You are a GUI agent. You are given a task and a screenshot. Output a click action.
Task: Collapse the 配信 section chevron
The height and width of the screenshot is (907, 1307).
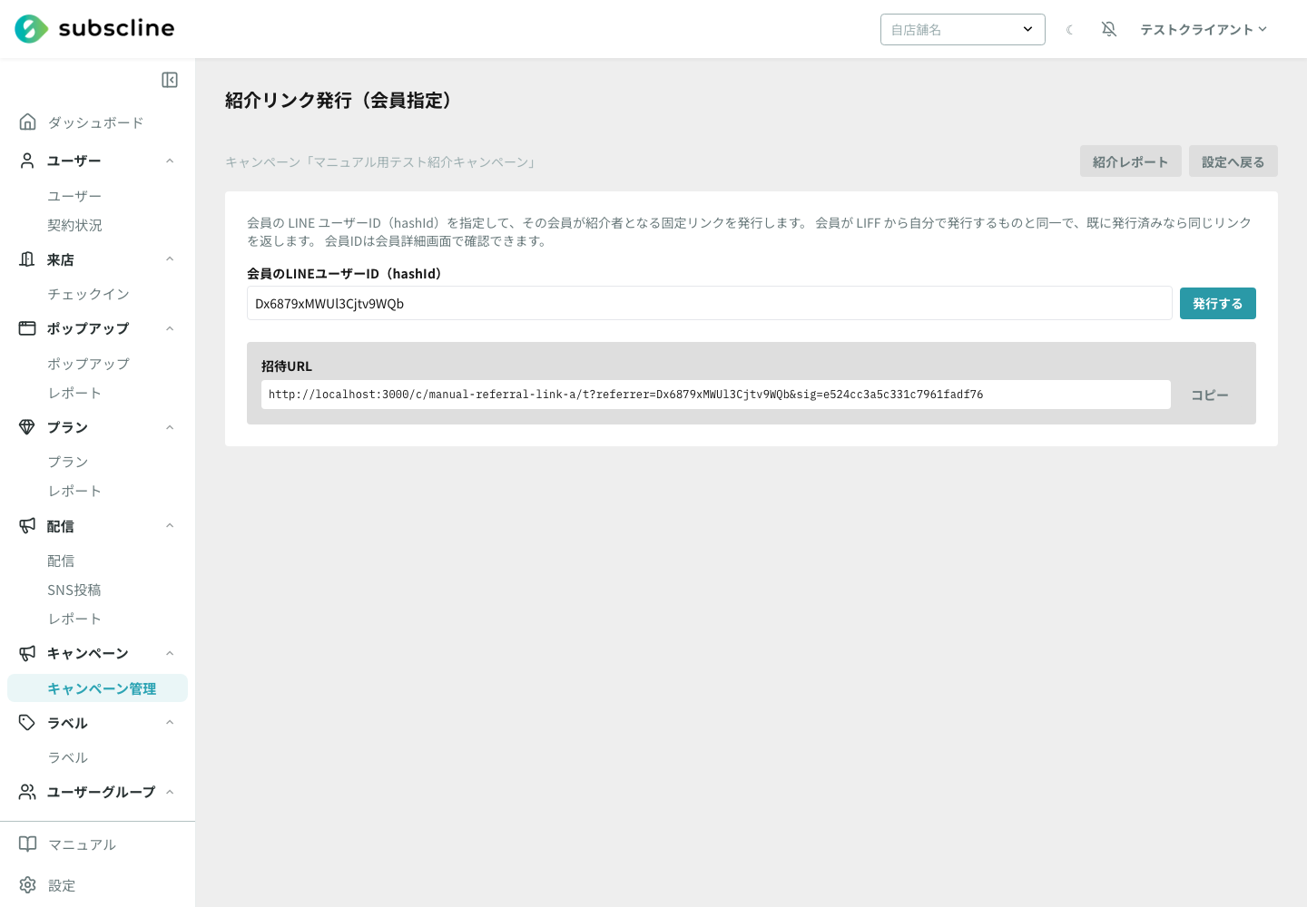(170, 525)
